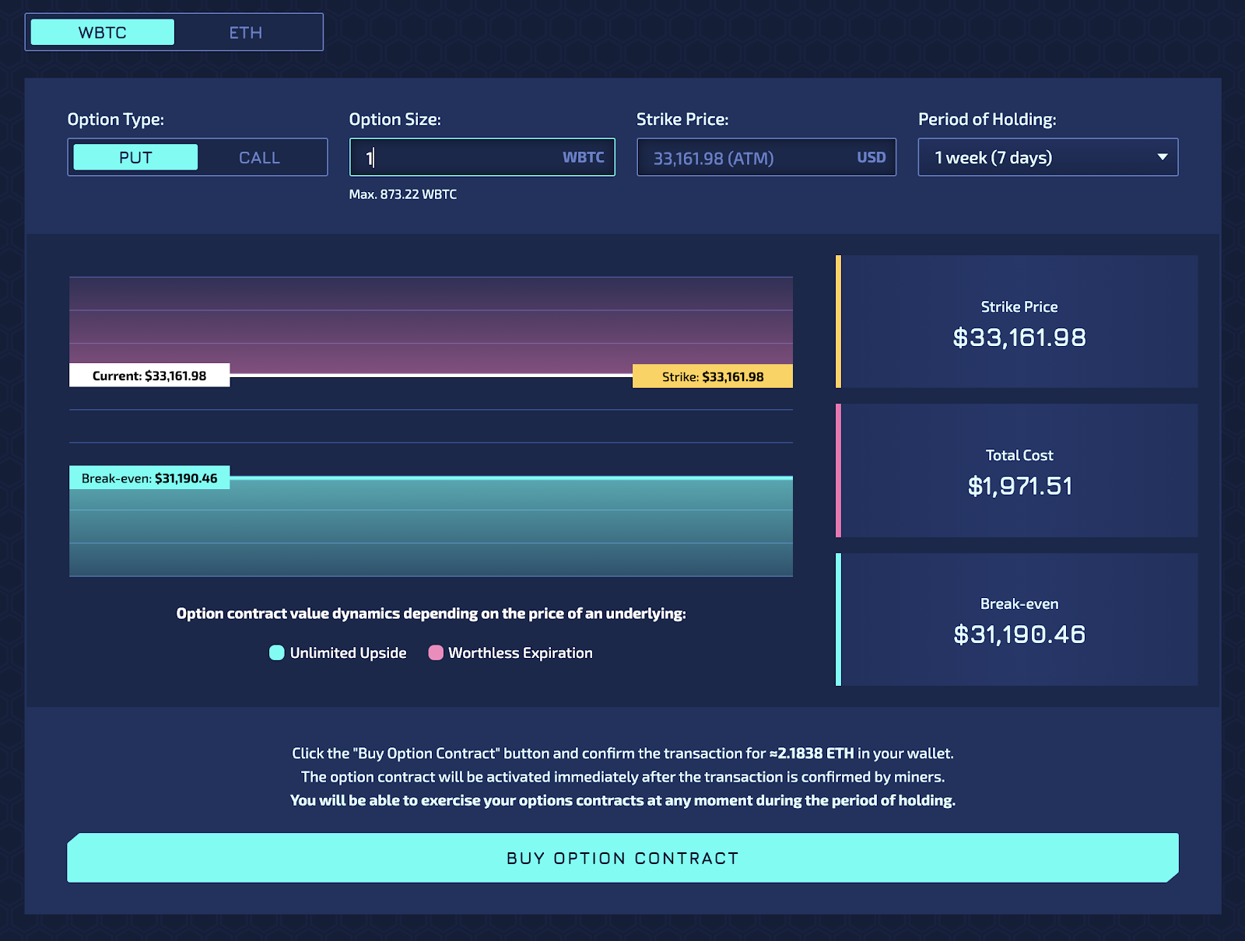Click the "Max. 873.22 WBTC" text
Image resolution: width=1245 pixels, height=941 pixels.
tap(404, 194)
